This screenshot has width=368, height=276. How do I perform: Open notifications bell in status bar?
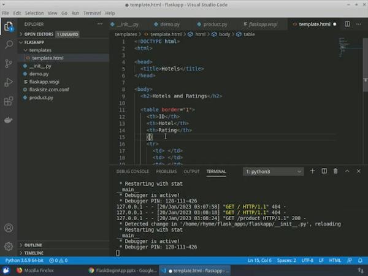(360, 261)
